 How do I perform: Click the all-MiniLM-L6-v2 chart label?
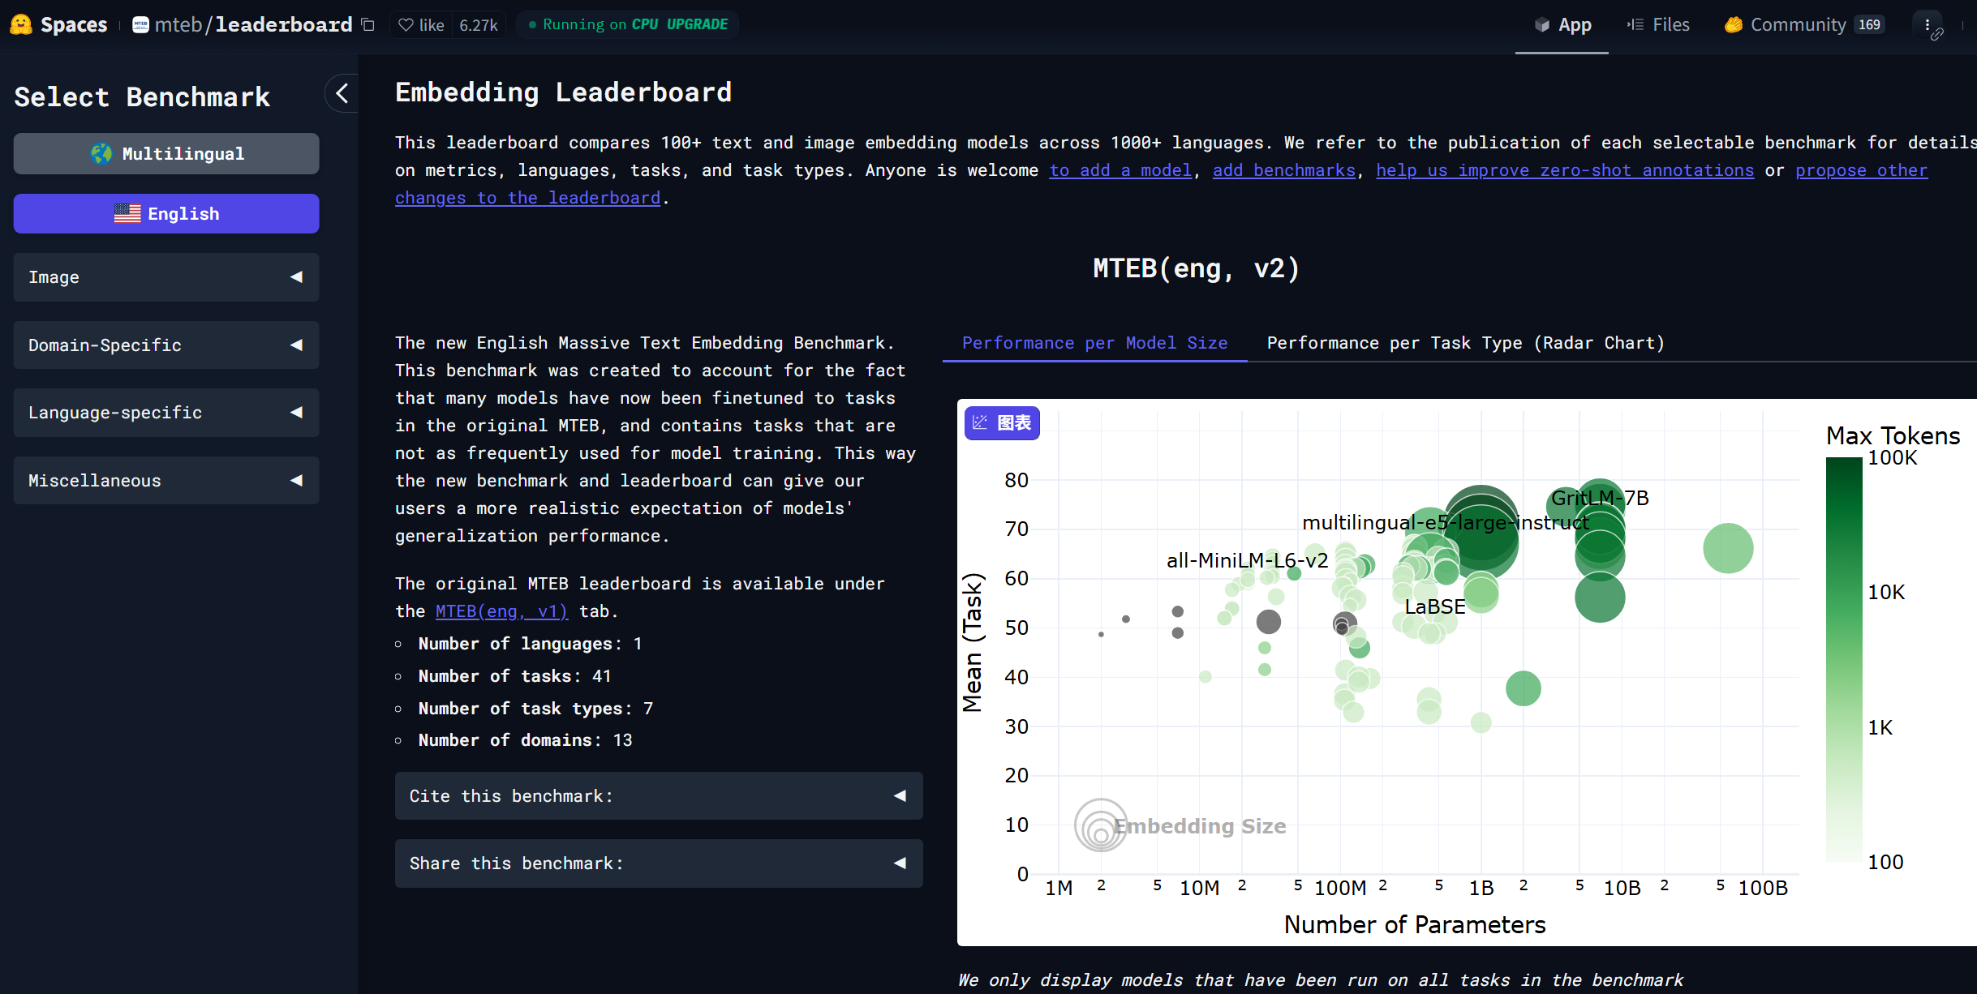tap(1247, 560)
